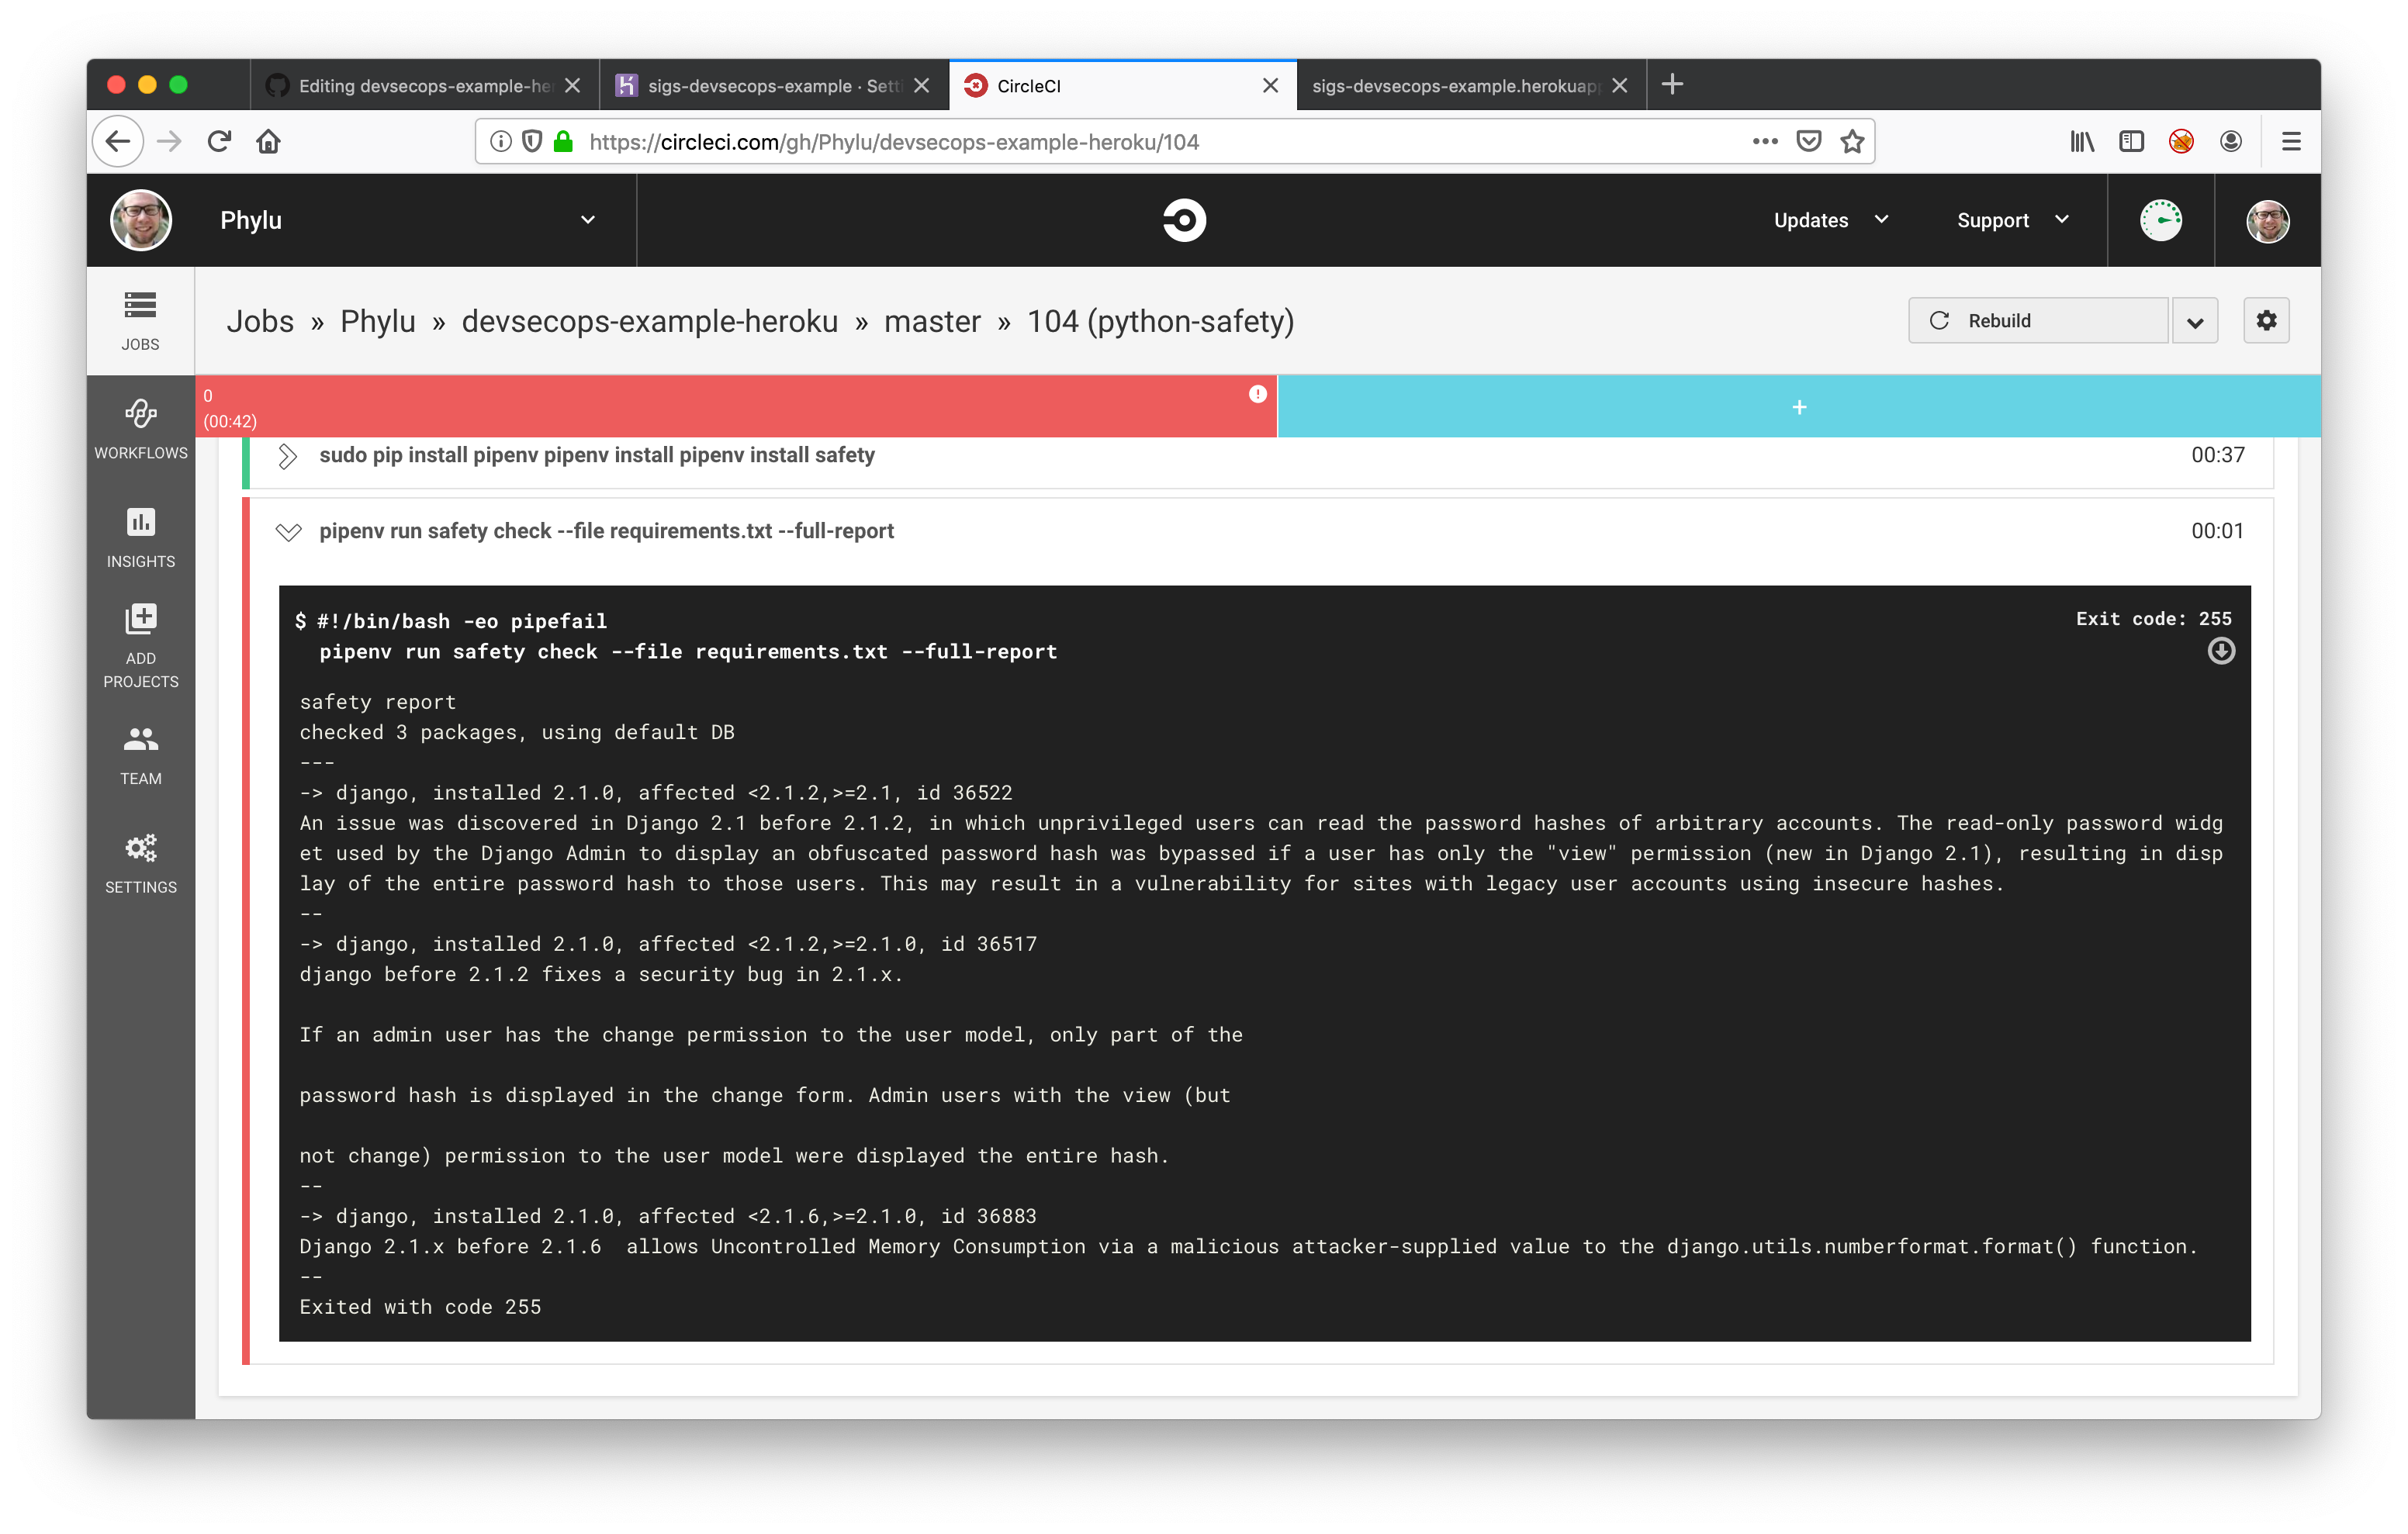Click the blue plus container tab
The height and width of the screenshot is (1534, 2408).
coord(1798,407)
